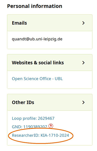Click the GND number 1190389207
The width and height of the screenshot is (97, 151).
tap(35, 127)
